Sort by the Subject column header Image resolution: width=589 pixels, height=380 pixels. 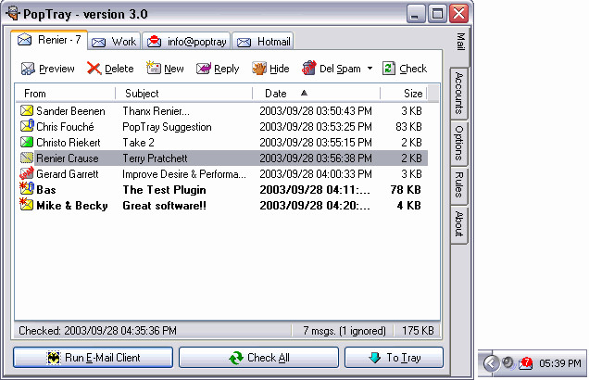click(x=183, y=94)
